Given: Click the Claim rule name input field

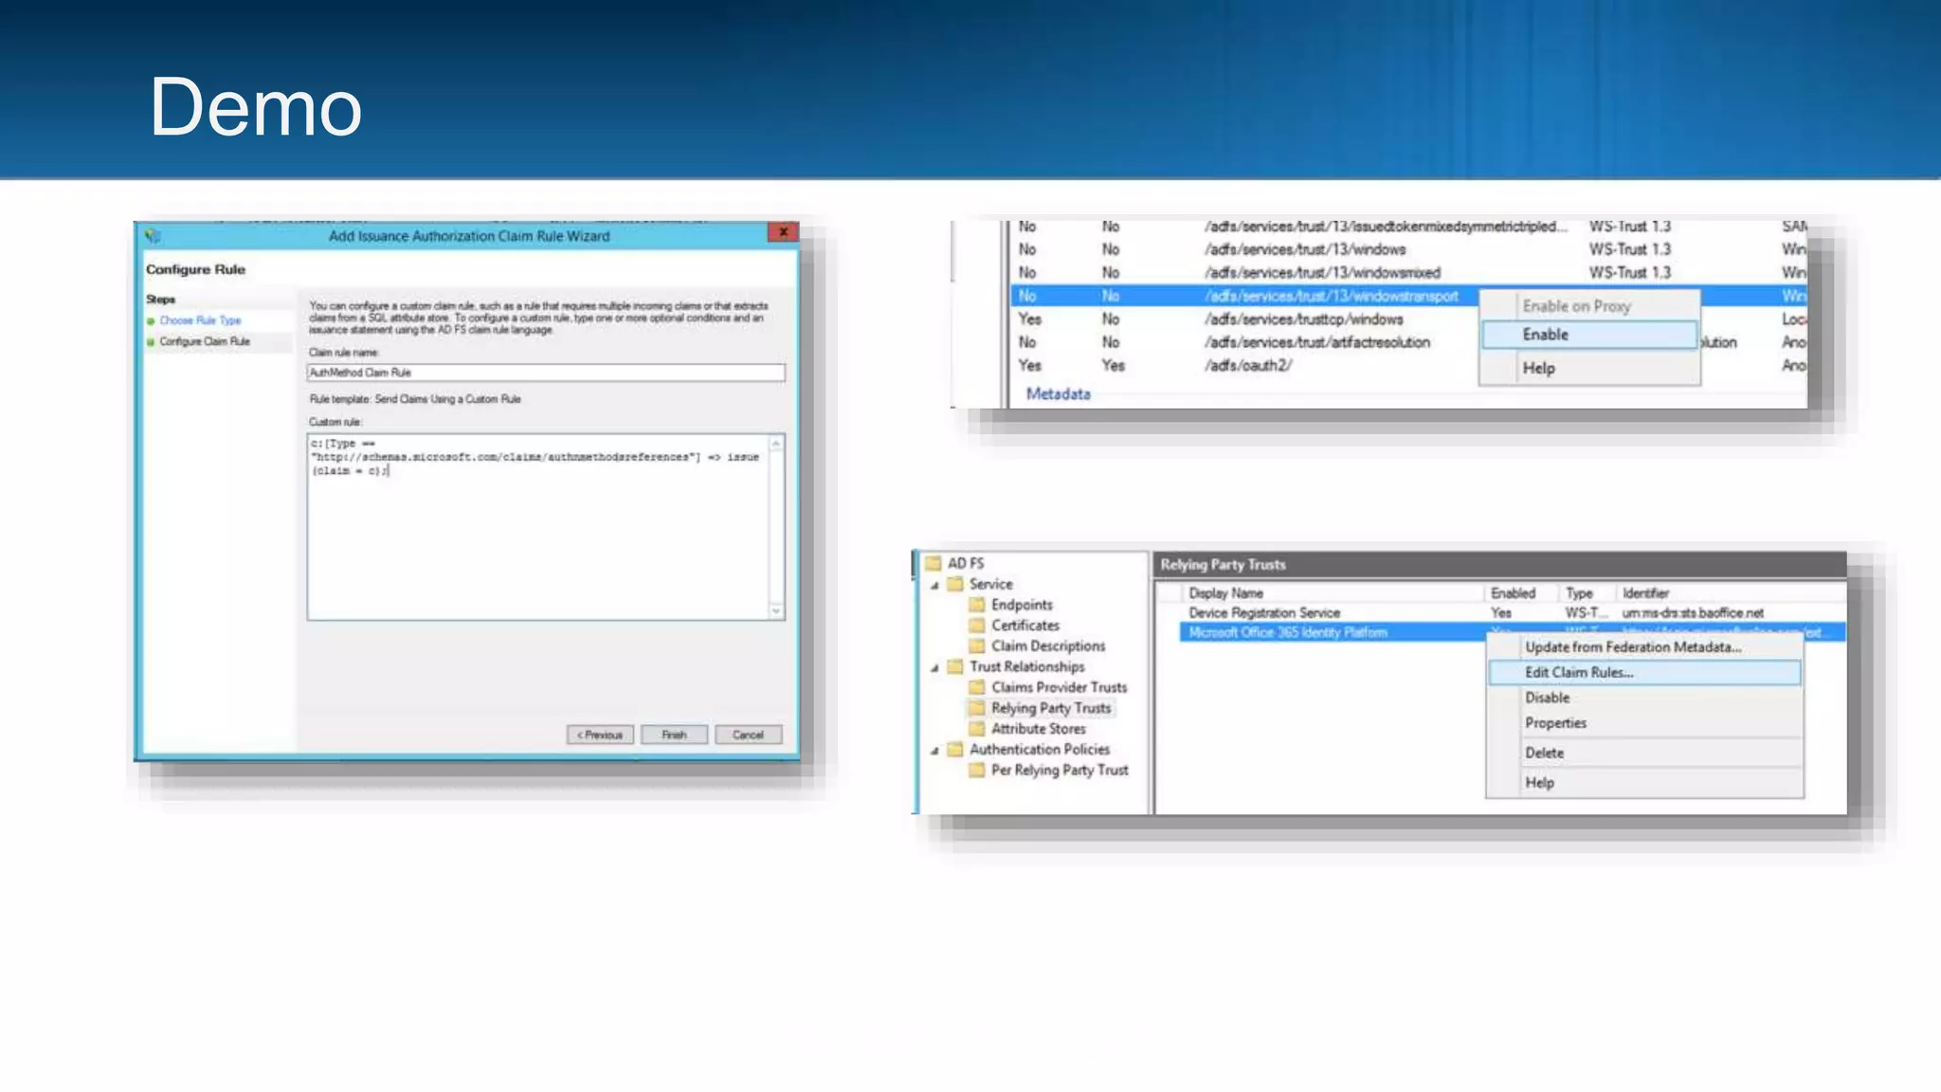Looking at the screenshot, I should (x=546, y=373).
